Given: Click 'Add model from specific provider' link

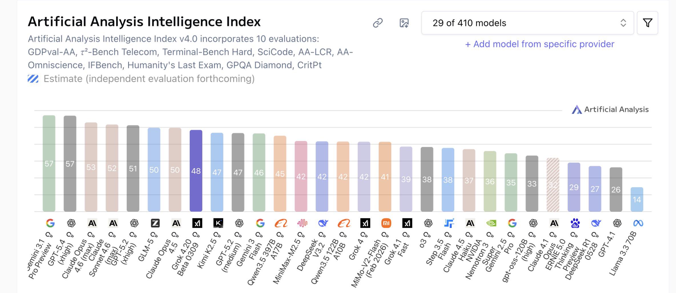Looking at the screenshot, I should 539,44.
